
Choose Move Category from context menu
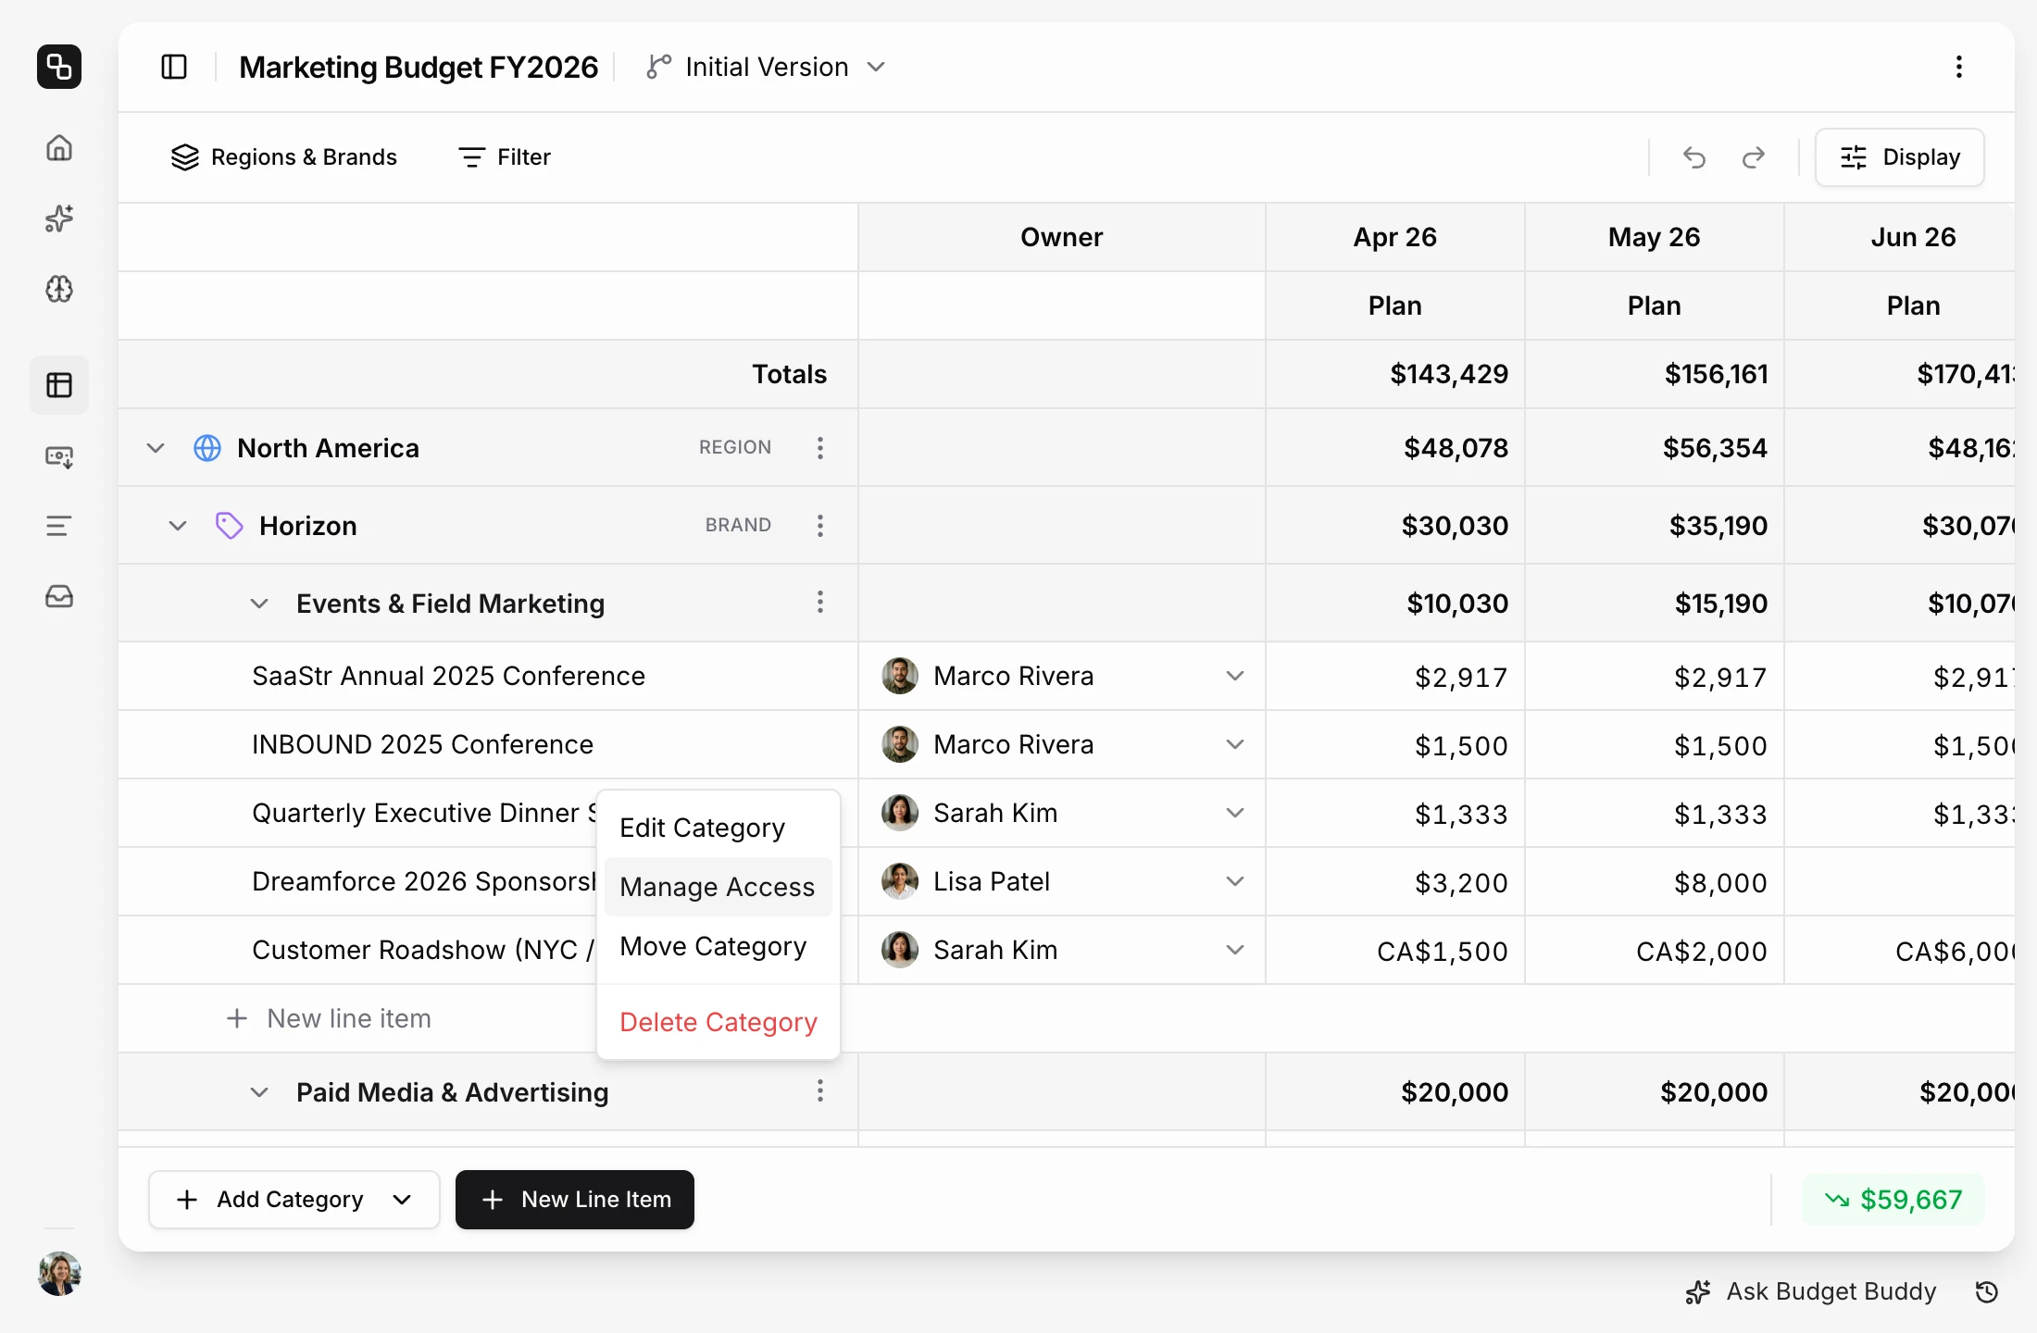719,946
